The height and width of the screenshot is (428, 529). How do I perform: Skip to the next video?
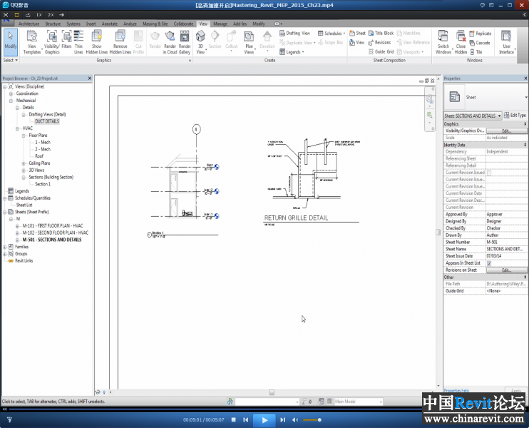tap(283, 420)
